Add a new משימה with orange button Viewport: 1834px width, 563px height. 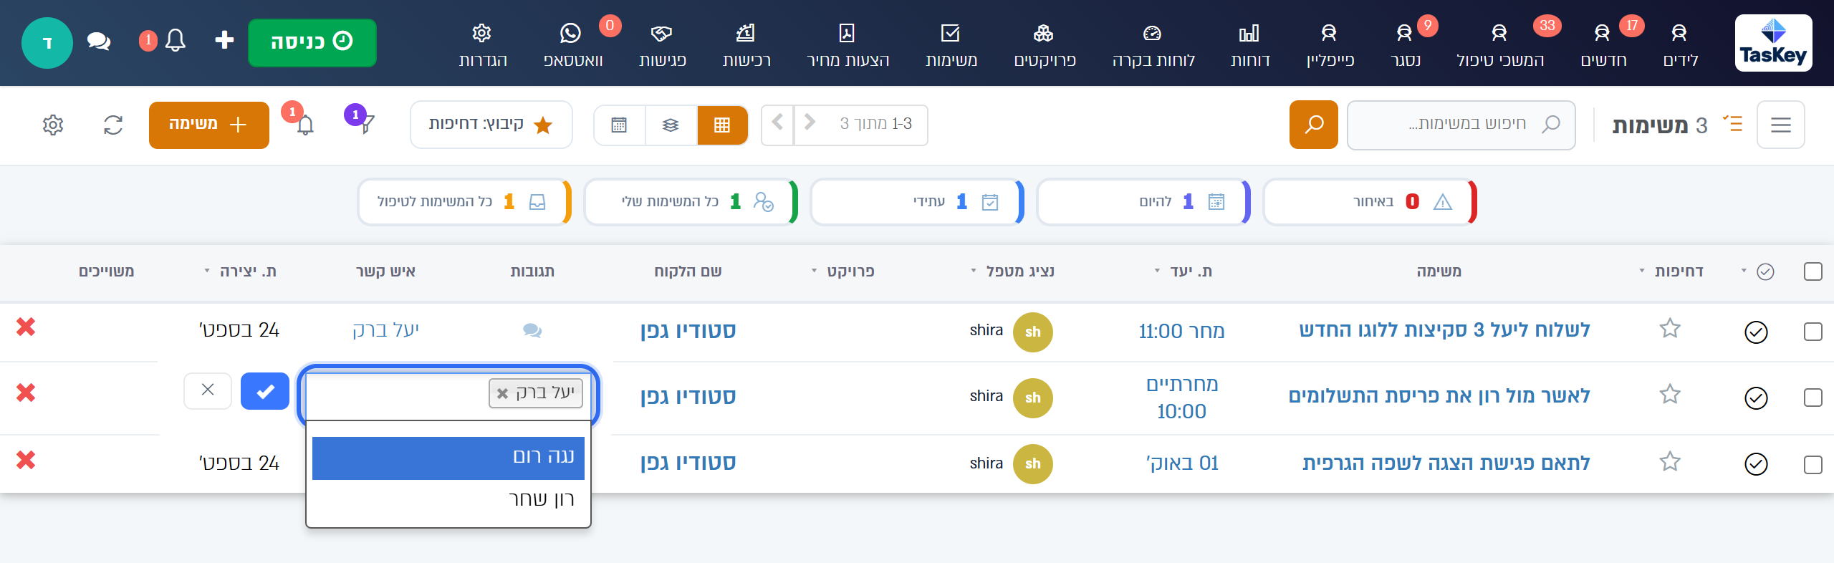pos(209,125)
